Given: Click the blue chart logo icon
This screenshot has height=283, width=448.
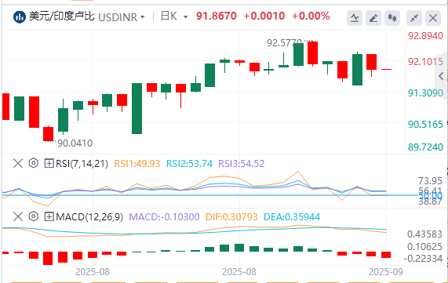Looking at the screenshot, I should pos(20,17).
